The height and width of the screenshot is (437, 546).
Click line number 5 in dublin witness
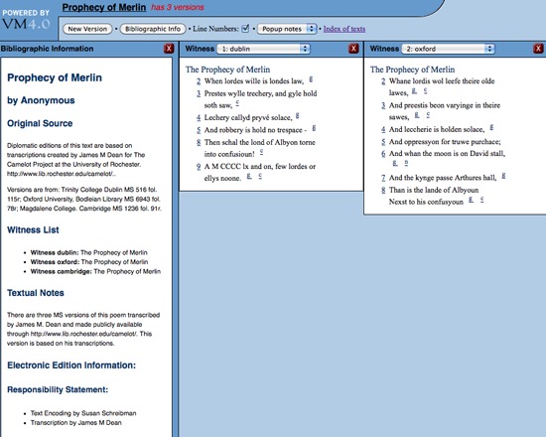199,130
